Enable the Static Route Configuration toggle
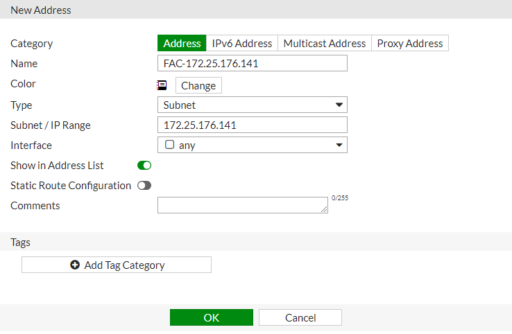 tap(144, 186)
